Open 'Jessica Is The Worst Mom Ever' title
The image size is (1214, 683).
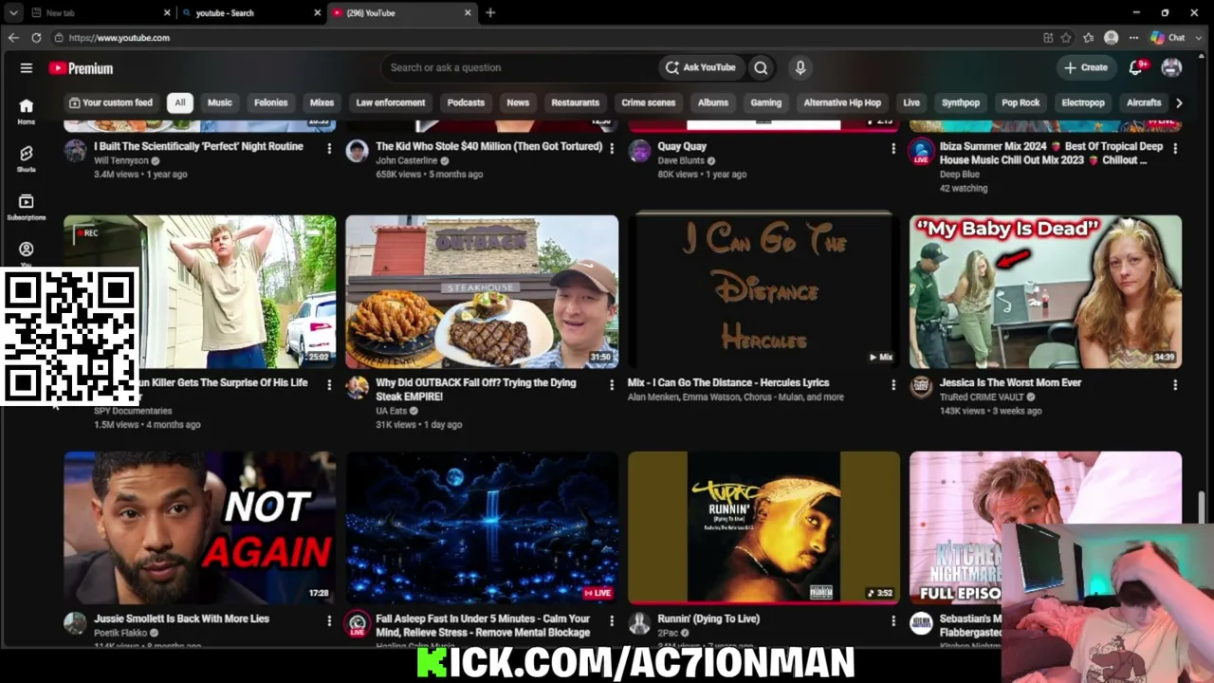click(x=1010, y=382)
